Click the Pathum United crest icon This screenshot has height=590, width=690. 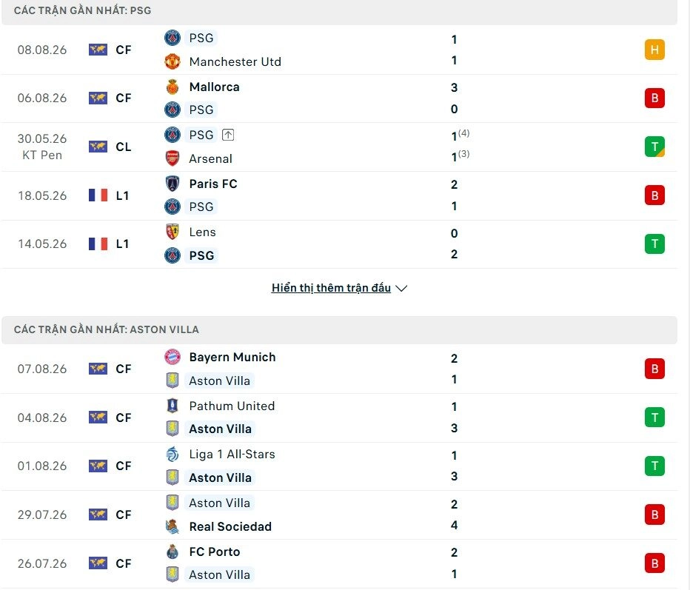[172, 406]
